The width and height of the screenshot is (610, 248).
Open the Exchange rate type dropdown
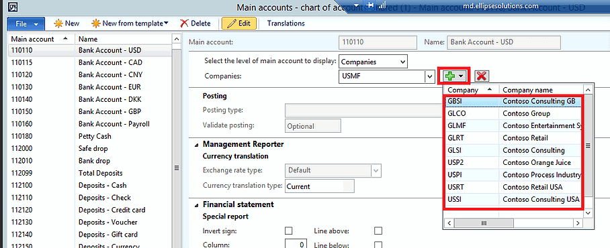tap(376, 170)
